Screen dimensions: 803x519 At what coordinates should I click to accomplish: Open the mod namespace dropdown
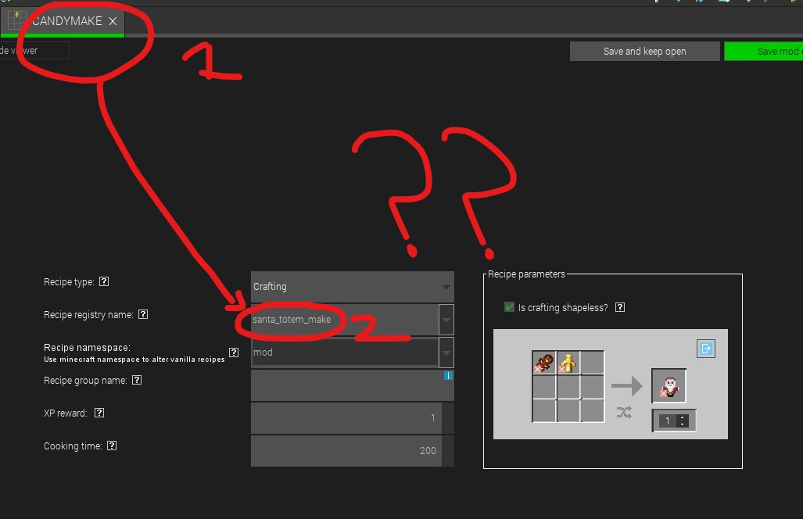tap(446, 353)
